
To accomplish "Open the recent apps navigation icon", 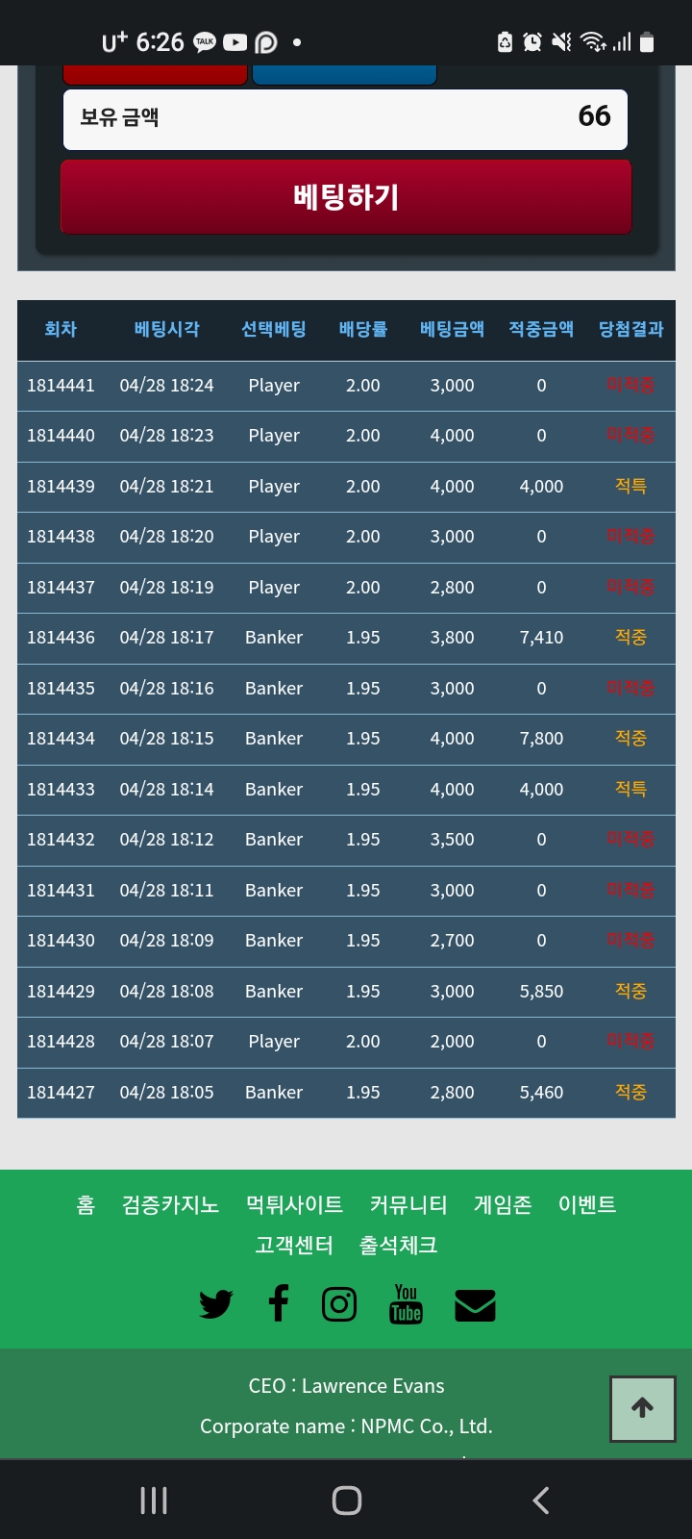I will 154,1501.
